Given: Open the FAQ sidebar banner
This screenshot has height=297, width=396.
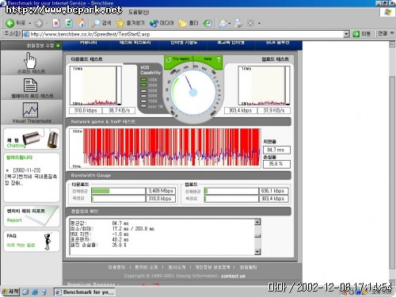Looking at the screenshot, I should [x=32, y=241].
